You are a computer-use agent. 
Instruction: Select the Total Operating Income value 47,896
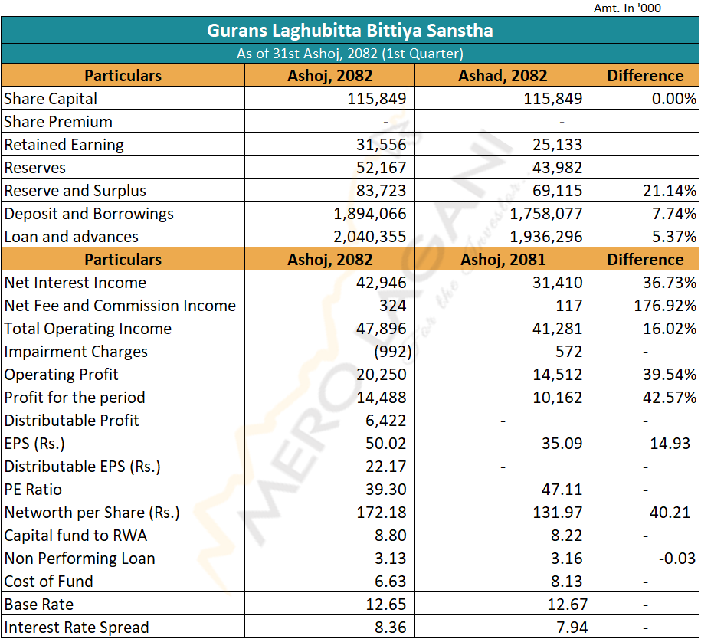coord(382,329)
